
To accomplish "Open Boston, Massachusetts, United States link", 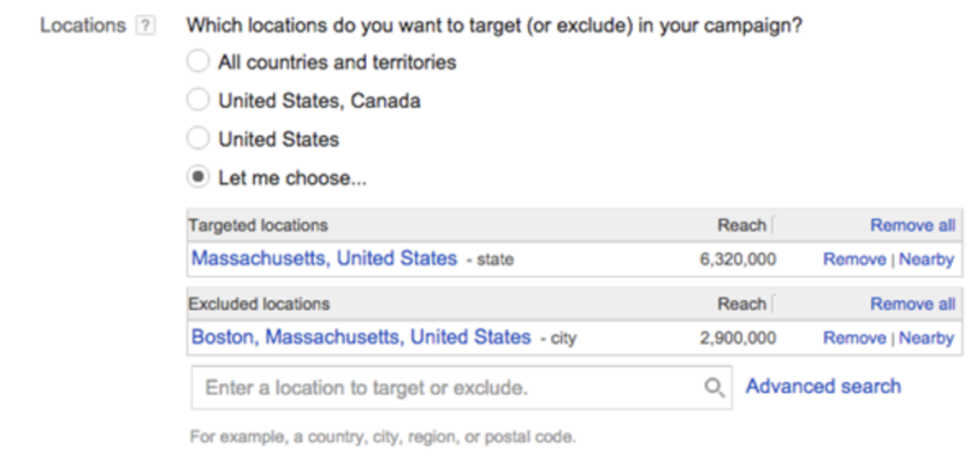I will click(x=361, y=337).
